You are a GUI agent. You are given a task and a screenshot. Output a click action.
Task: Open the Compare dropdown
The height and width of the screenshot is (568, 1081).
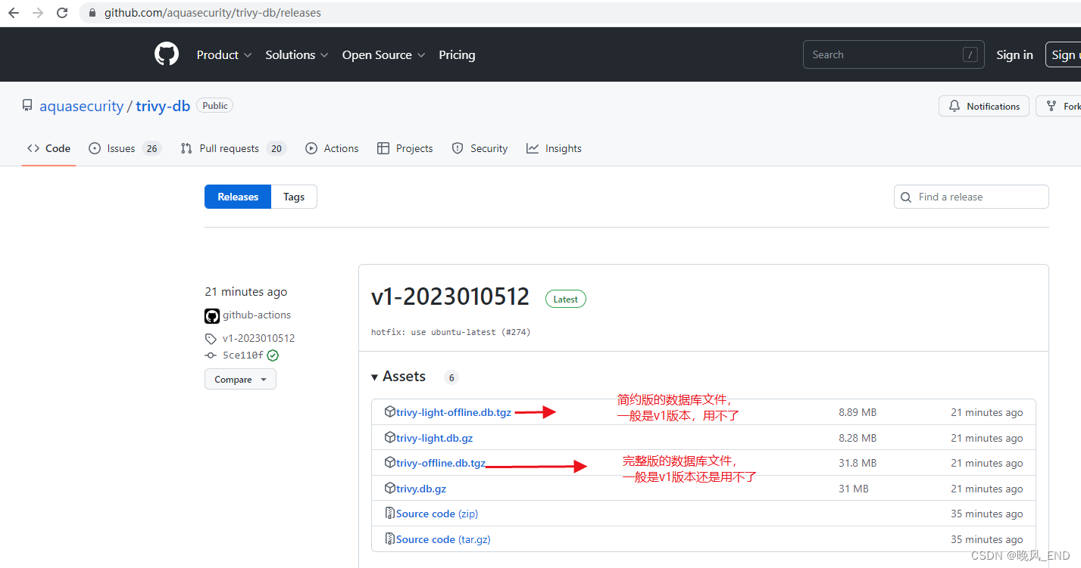(240, 380)
